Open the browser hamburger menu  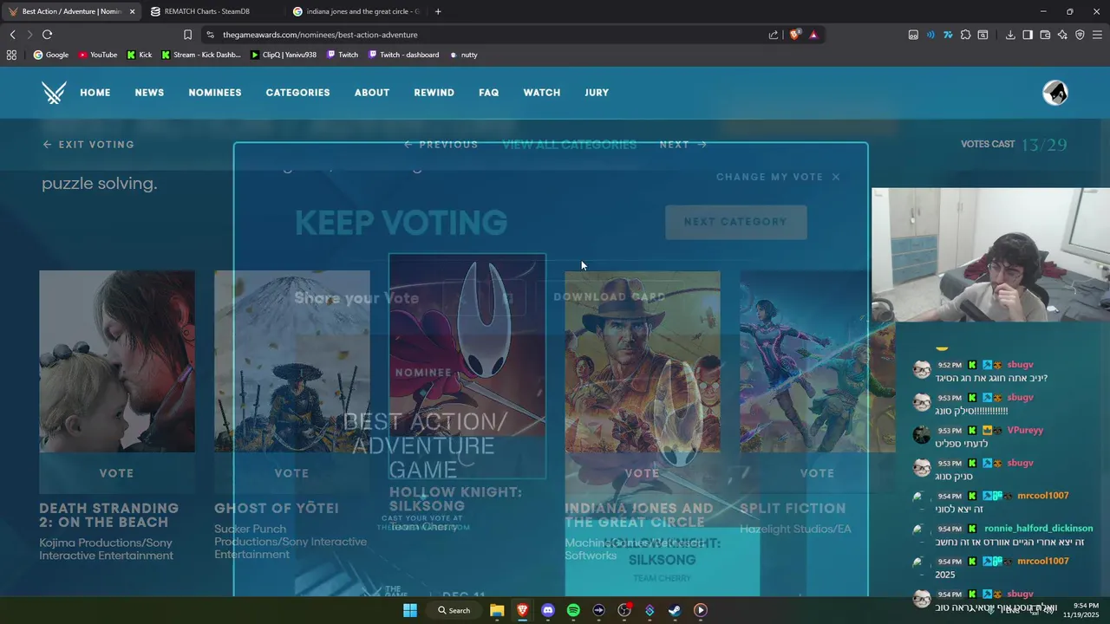coord(1097,35)
